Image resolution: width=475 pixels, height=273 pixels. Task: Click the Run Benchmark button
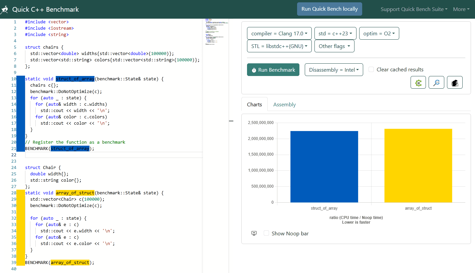[273, 70]
